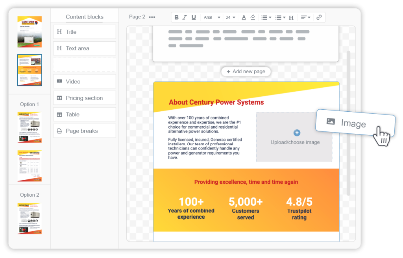
Task: Select the Title content block
Action: pyautogui.click(x=85, y=32)
